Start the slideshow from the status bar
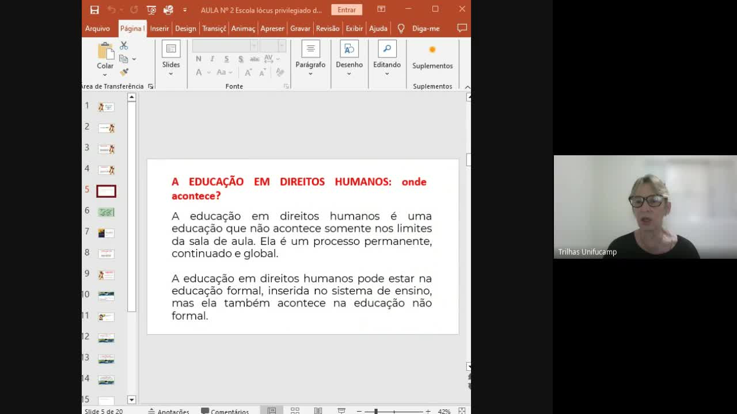This screenshot has height=414, width=737. click(x=342, y=410)
